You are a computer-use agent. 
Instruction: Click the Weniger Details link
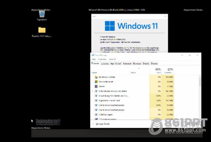pos(103,124)
